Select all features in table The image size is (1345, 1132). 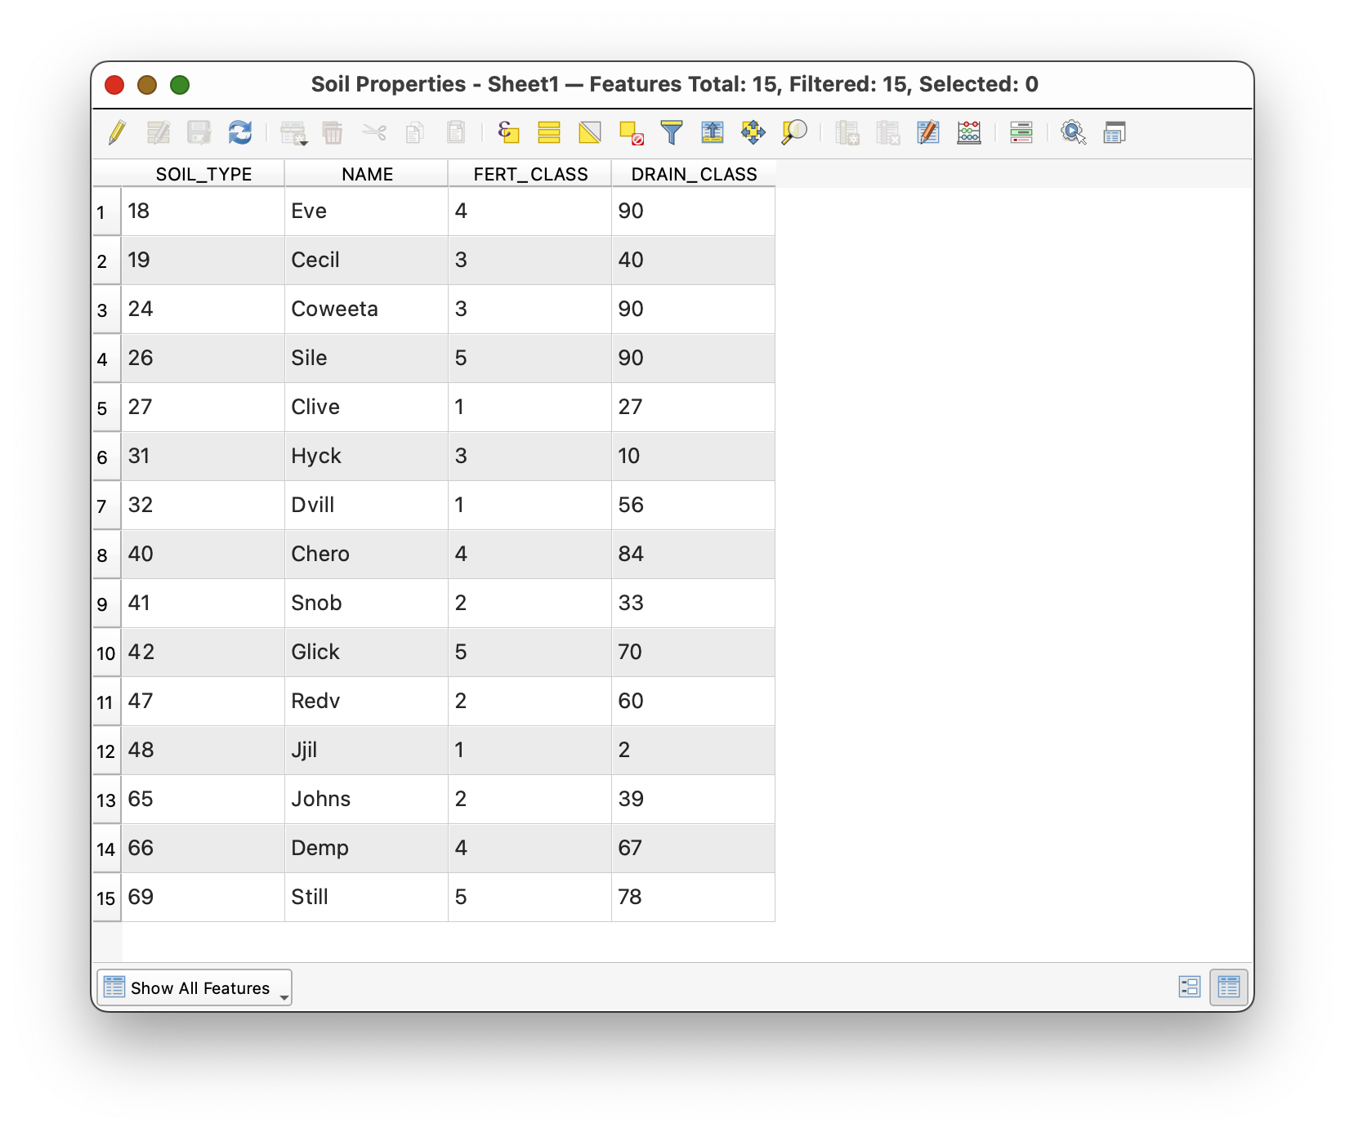point(549,132)
